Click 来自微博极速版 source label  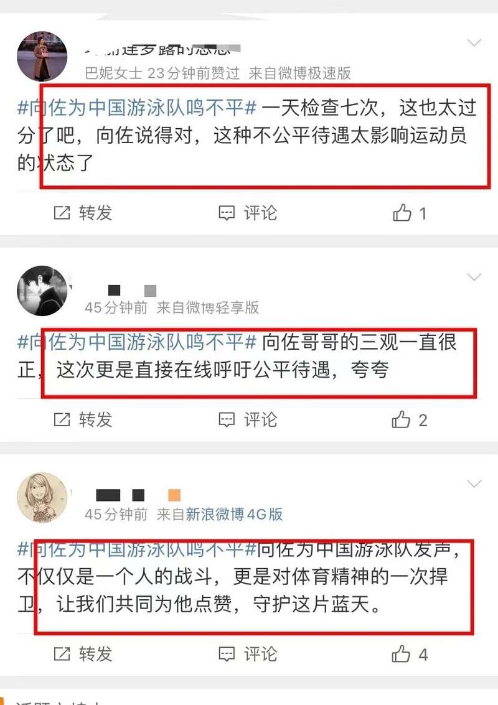click(299, 73)
